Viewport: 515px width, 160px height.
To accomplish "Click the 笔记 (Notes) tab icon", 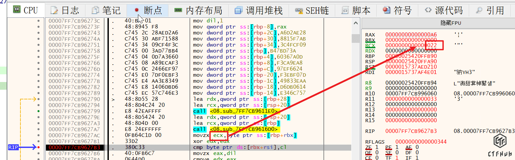I will [96, 10].
